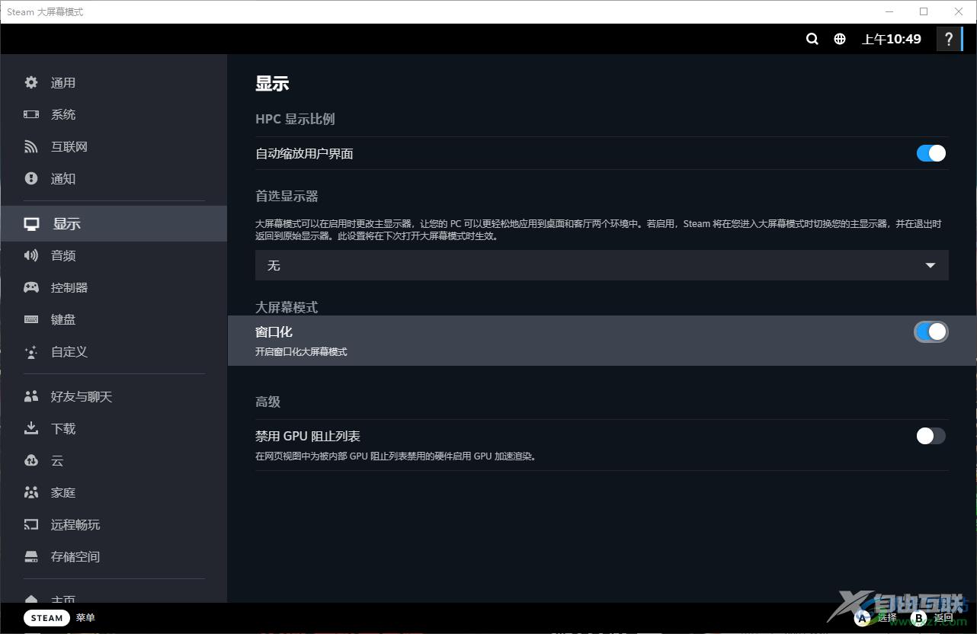Click the cast icon beside 远程畅玩
Image resolution: width=977 pixels, height=634 pixels.
pyautogui.click(x=31, y=524)
